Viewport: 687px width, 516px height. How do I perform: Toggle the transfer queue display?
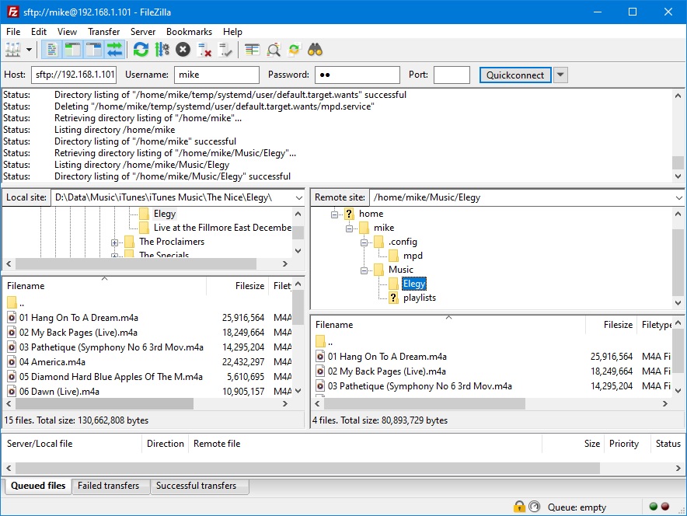click(115, 50)
